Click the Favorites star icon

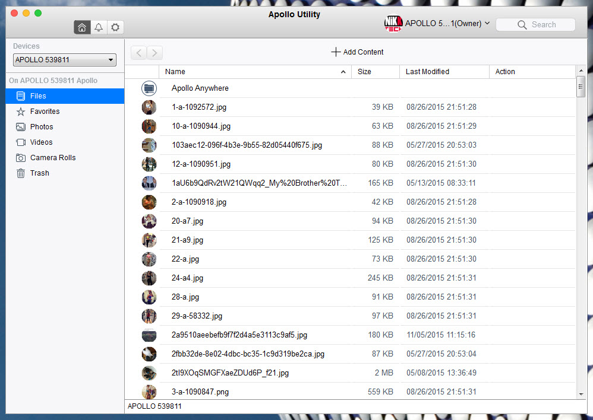click(x=21, y=112)
